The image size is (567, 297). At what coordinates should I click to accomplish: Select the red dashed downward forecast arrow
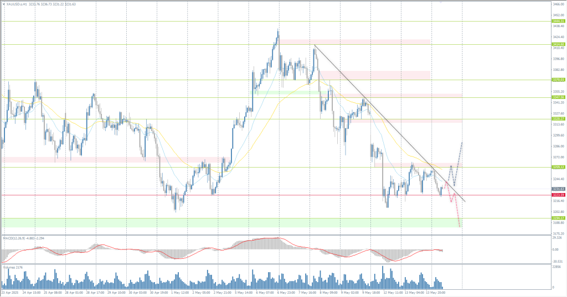[457, 213]
